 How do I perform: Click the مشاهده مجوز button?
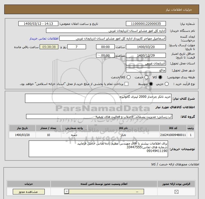[29, 192]
